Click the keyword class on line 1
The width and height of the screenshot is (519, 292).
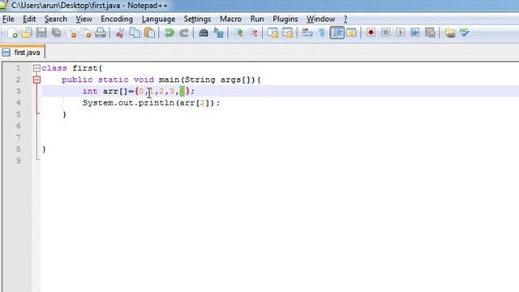point(54,68)
